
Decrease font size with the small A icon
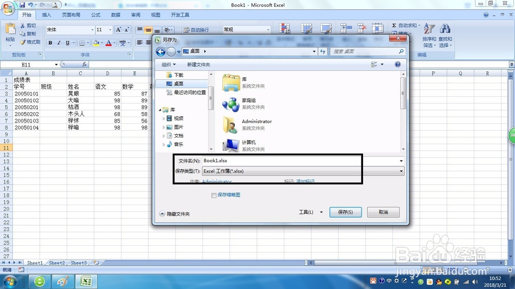(x=127, y=29)
